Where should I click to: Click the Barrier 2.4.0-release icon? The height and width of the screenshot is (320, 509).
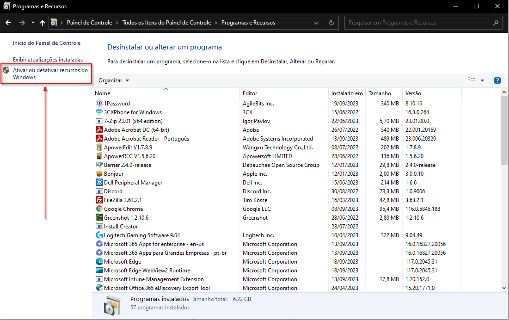click(x=99, y=165)
